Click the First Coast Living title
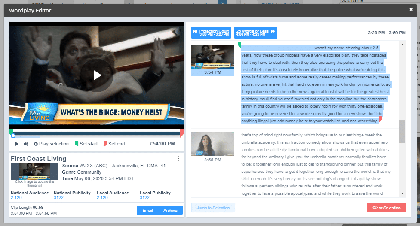The width and height of the screenshot is (420, 226). click(x=39, y=159)
